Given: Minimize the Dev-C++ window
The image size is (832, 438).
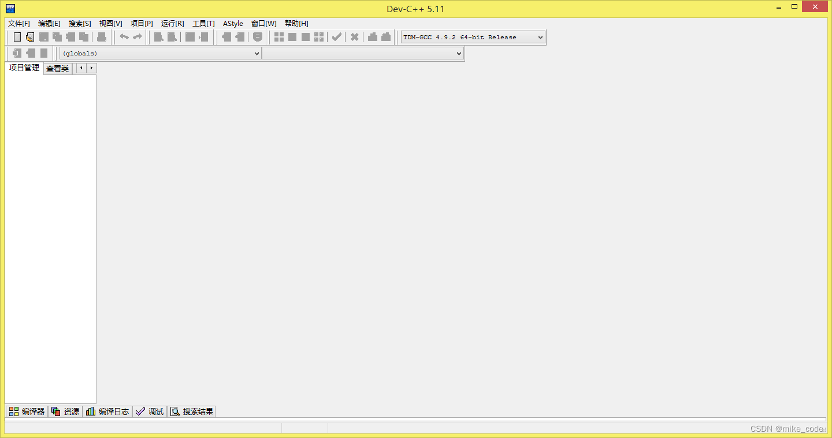Looking at the screenshot, I should (x=778, y=6).
